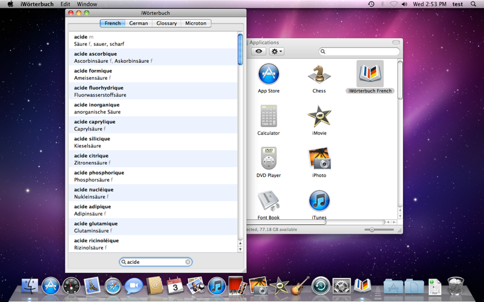Click the volume icon in menu bar
Image resolution: width=484 pixels, height=302 pixels.
(x=404, y=4)
